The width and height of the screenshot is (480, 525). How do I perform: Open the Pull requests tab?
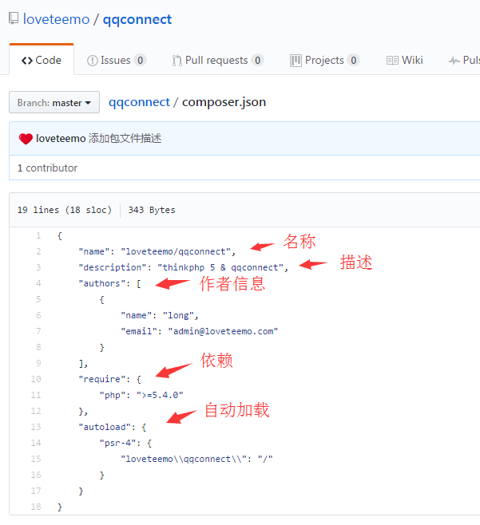point(217,61)
